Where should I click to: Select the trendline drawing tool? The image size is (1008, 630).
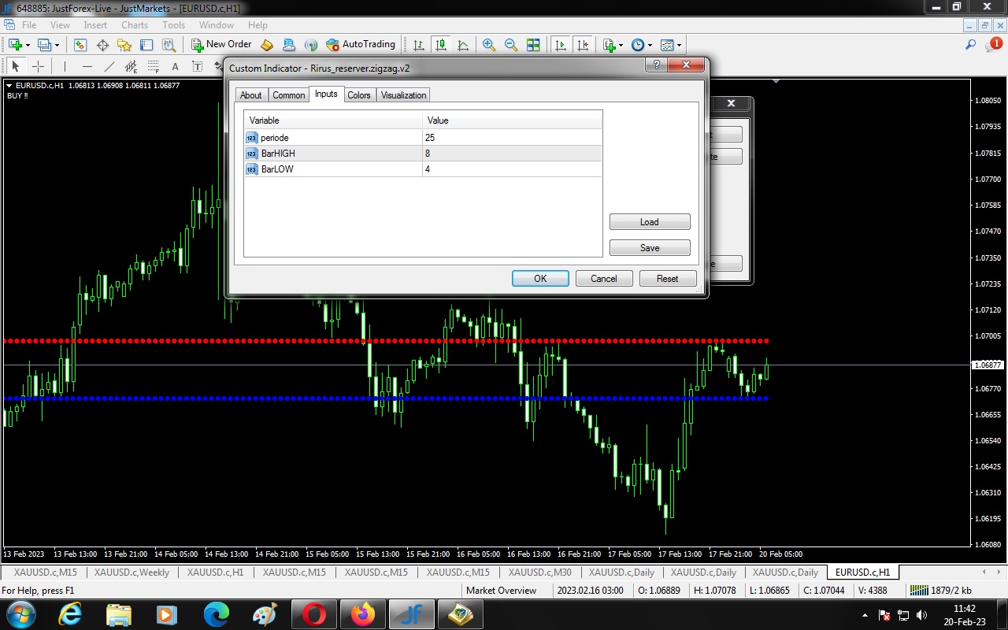tap(109, 67)
